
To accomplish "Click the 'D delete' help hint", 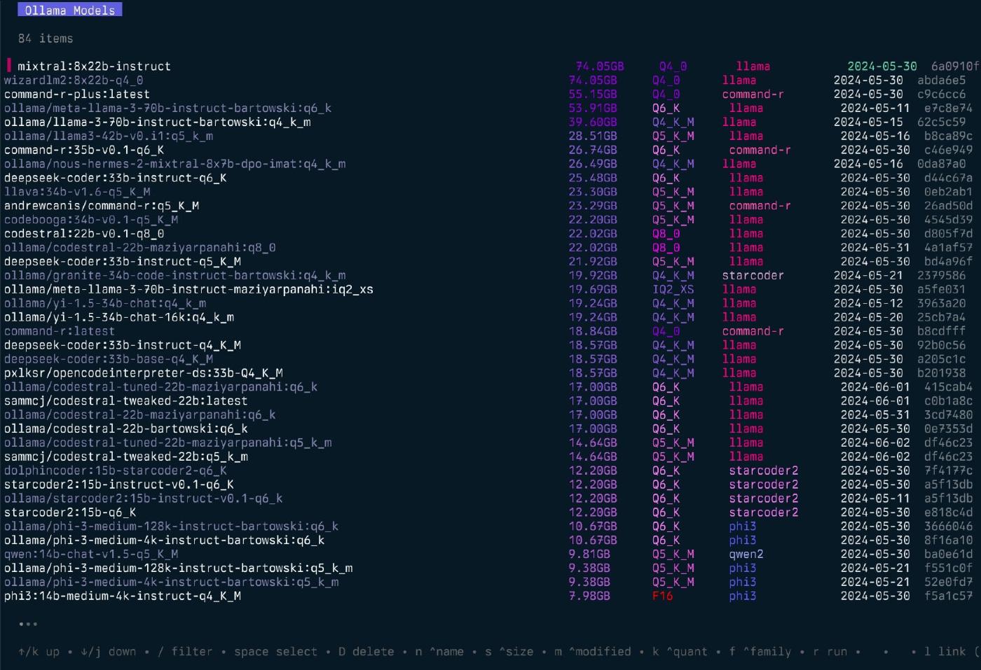I will (x=366, y=652).
